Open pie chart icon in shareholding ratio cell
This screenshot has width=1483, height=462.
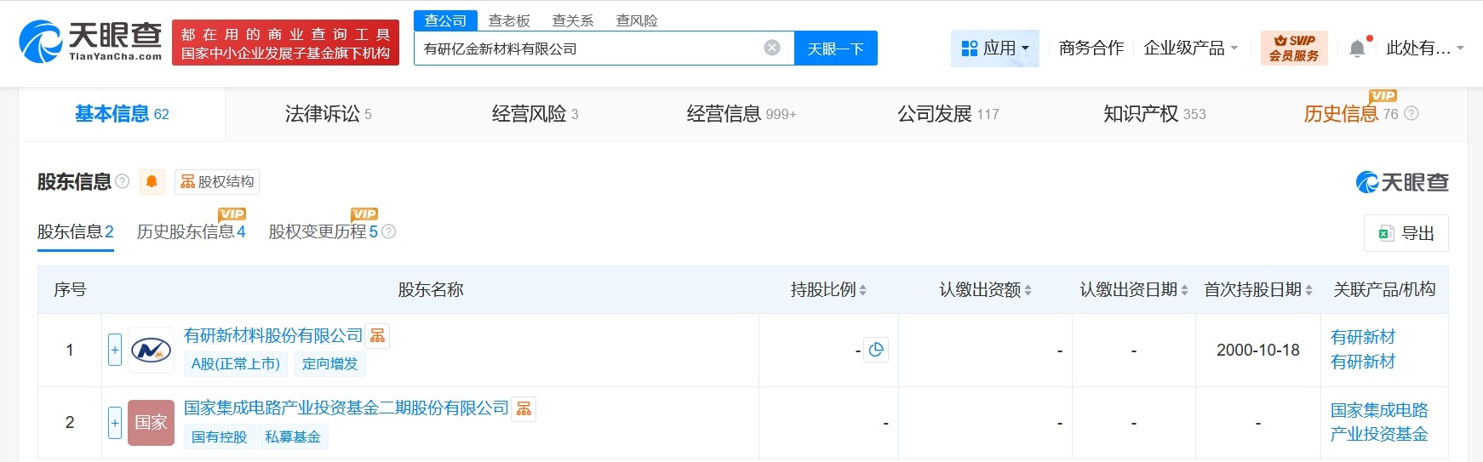(876, 350)
